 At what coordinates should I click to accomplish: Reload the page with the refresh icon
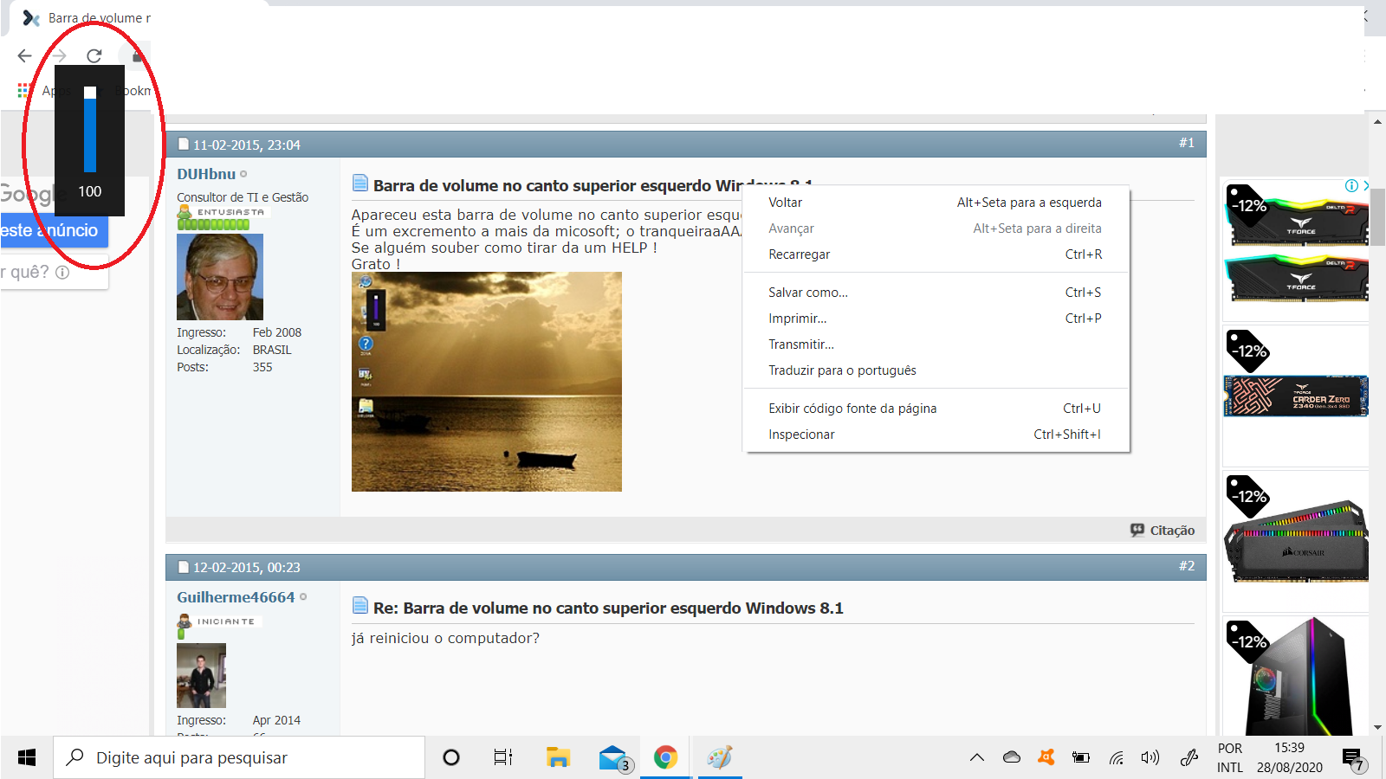[x=94, y=55]
